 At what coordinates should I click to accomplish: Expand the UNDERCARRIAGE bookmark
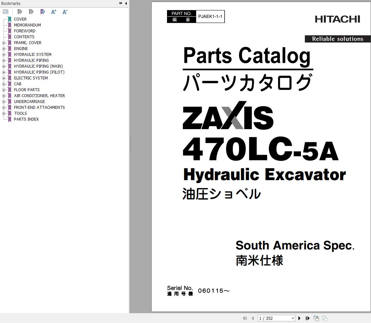coord(4,102)
